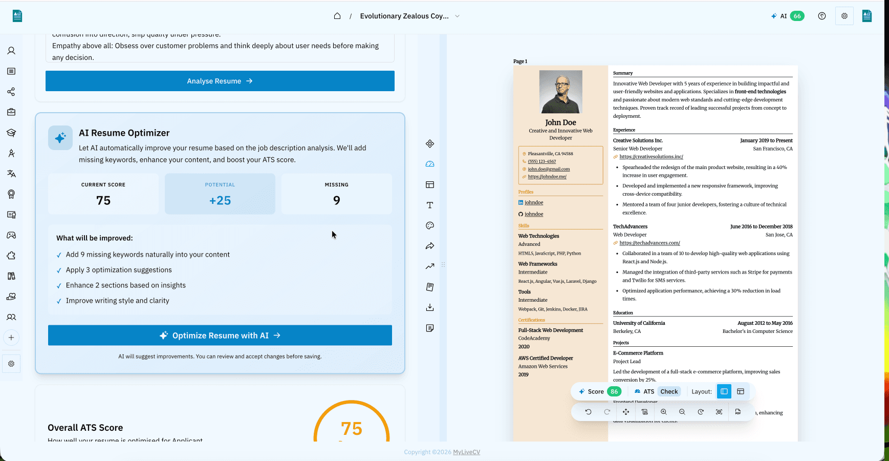889x461 pixels.
Task: Click the plus button to add a section
Action: (x=11, y=338)
